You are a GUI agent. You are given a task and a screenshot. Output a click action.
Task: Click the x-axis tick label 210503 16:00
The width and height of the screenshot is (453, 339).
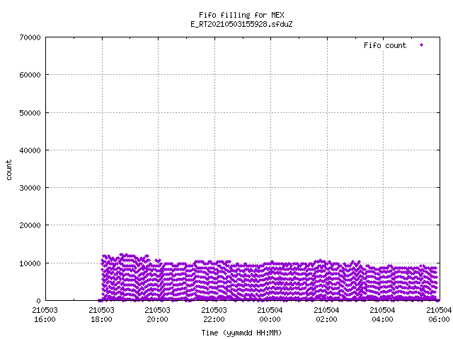pyautogui.click(x=45, y=314)
